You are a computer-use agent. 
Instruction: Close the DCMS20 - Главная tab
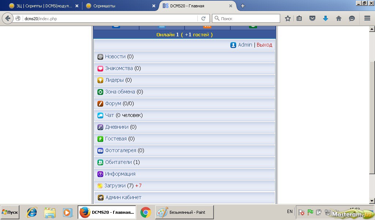click(231, 6)
